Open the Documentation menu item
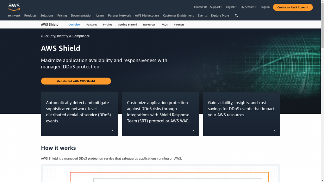The height and width of the screenshot is (182, 324). (81, 15)
